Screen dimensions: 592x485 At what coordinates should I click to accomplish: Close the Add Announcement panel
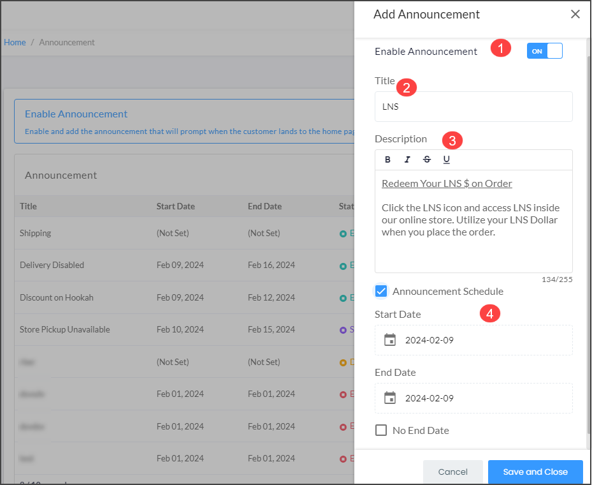tap(575, 14)
